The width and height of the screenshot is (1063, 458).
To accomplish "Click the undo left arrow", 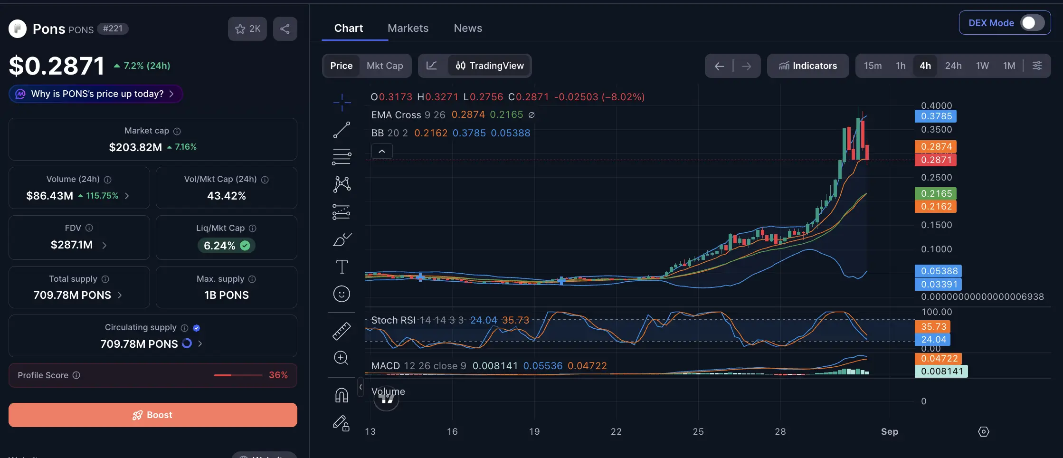I will [719, 66].
